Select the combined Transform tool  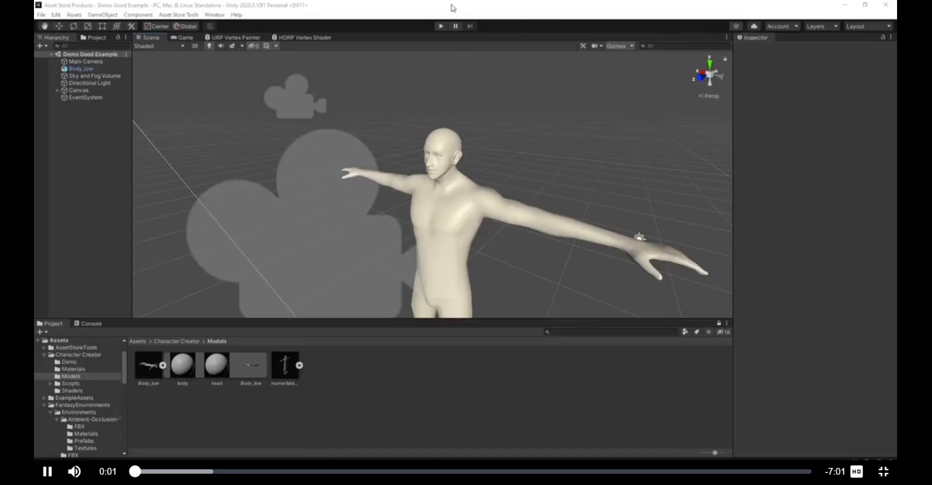pyautogui.click(x=116, y=26)
